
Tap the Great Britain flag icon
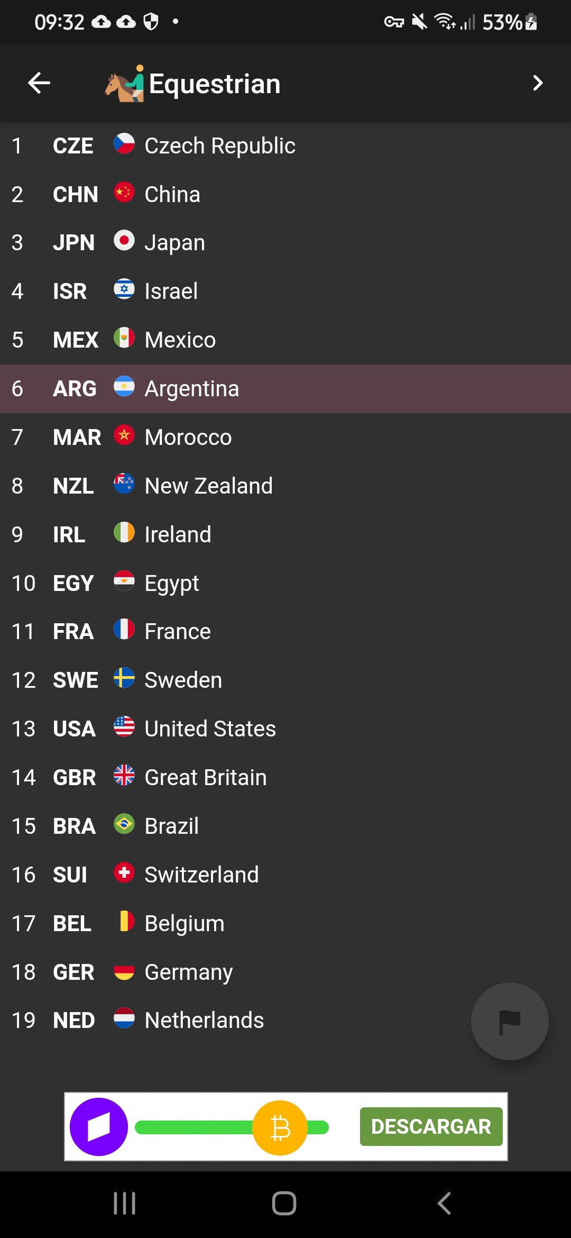point(124,775)
